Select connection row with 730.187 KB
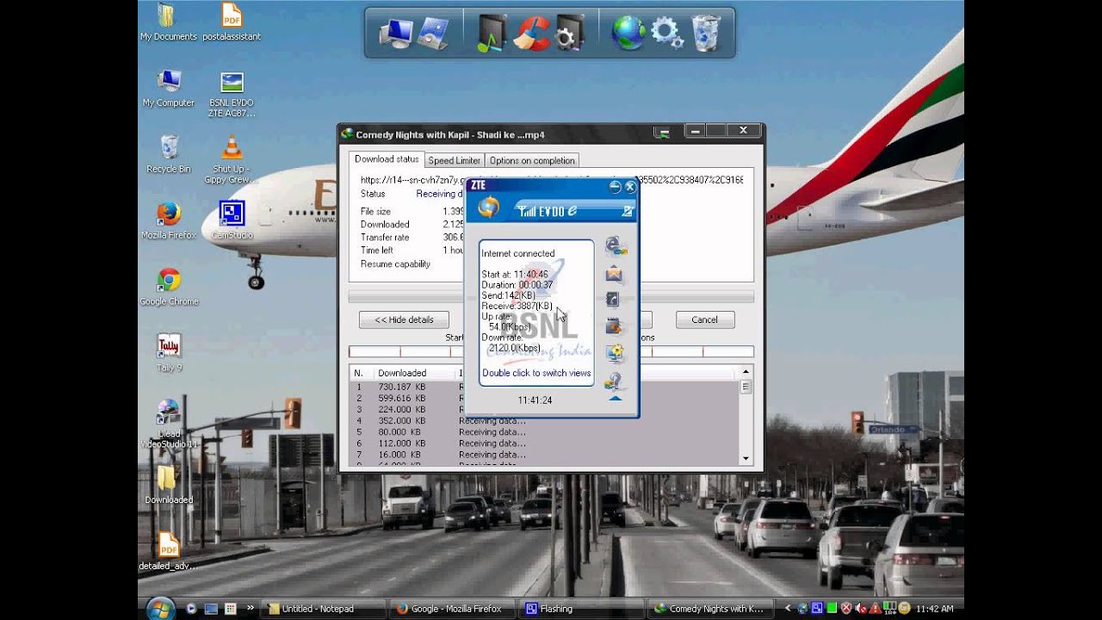The image size is (1102, 620). 544,387
